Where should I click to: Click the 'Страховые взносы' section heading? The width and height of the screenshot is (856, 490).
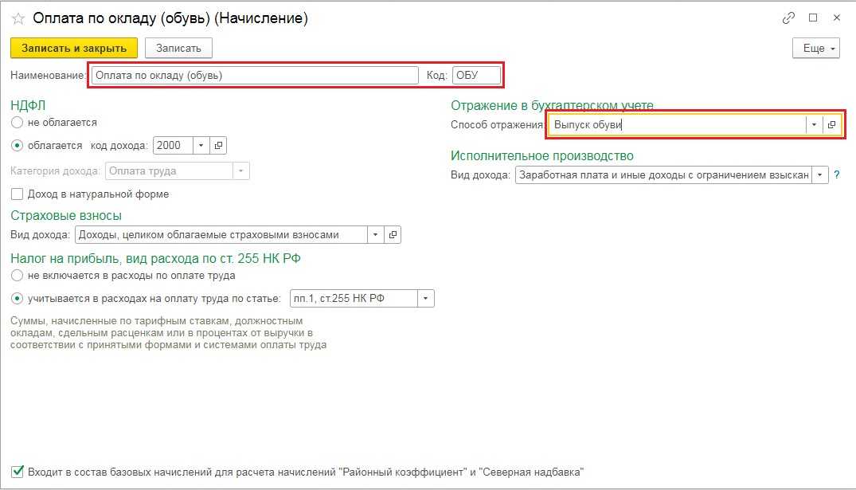[66, 216]
